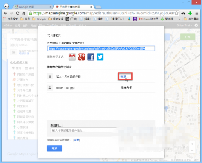Open the Brian Tsai account dropdown
Screen dimensions: 202x163
(184, 25)
